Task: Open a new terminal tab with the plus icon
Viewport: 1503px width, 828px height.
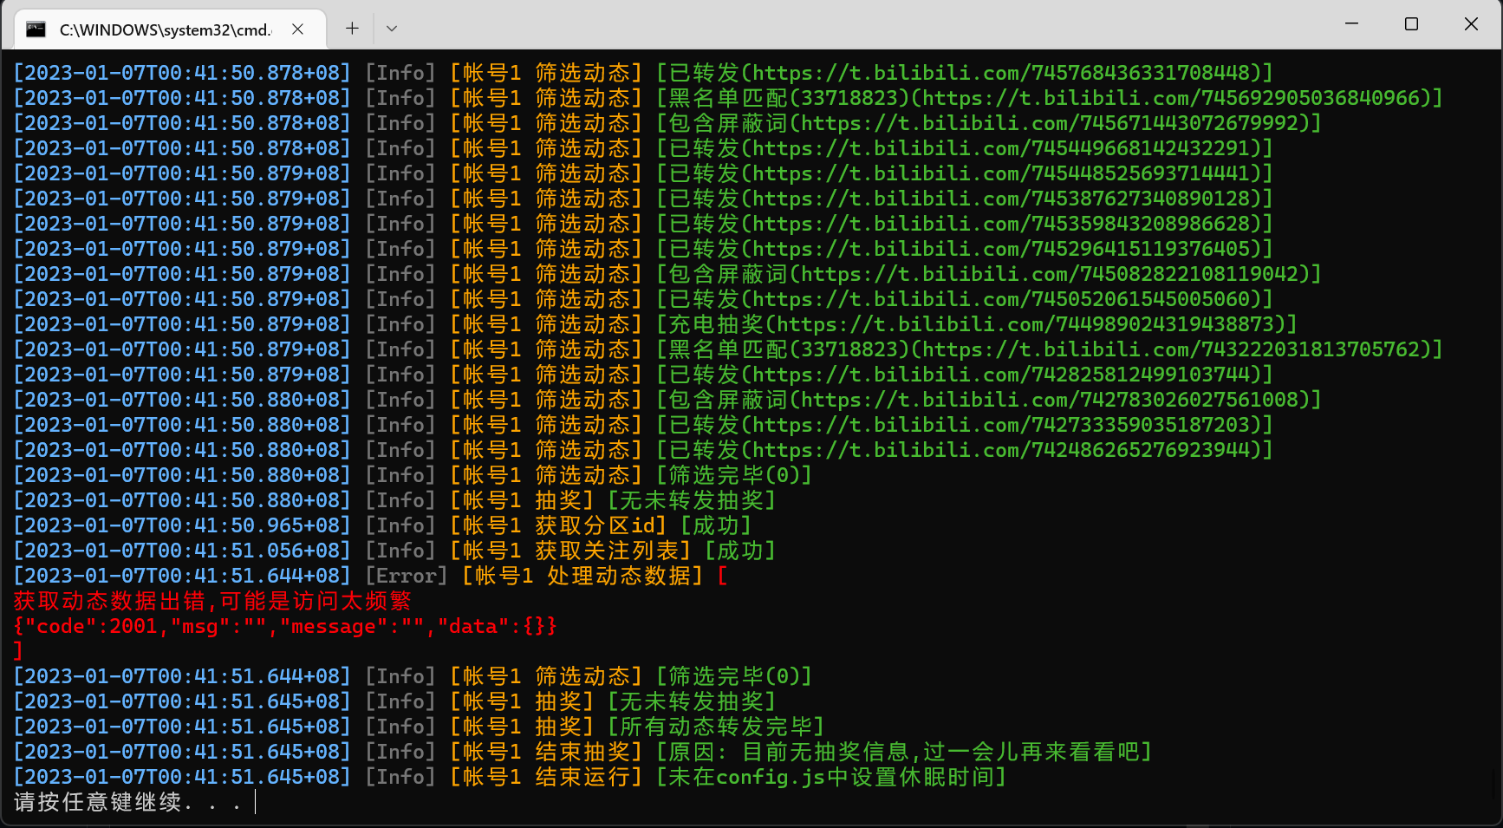Action: pos(352,28)
